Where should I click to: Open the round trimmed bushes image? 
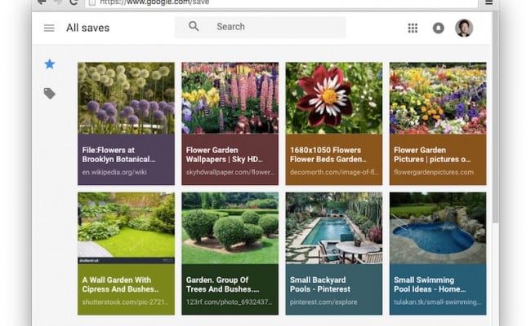click(230, 228)
